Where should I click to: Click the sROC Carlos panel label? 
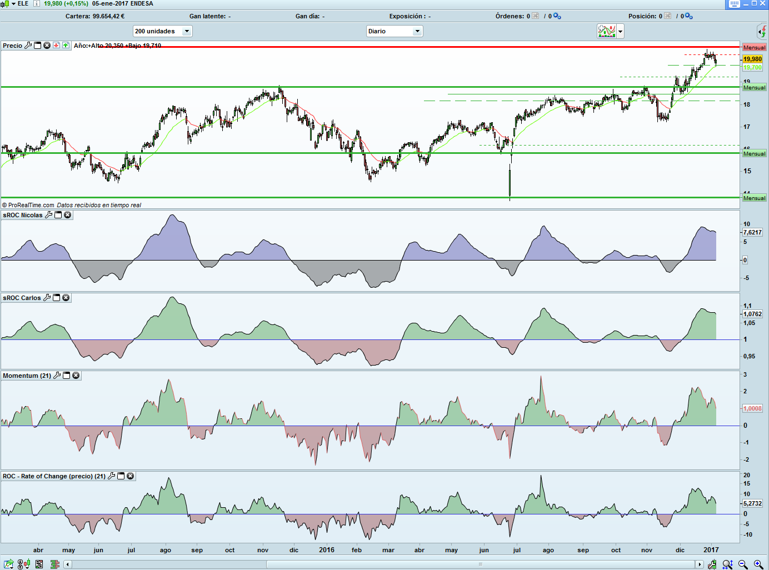click(x=22, y=298)
